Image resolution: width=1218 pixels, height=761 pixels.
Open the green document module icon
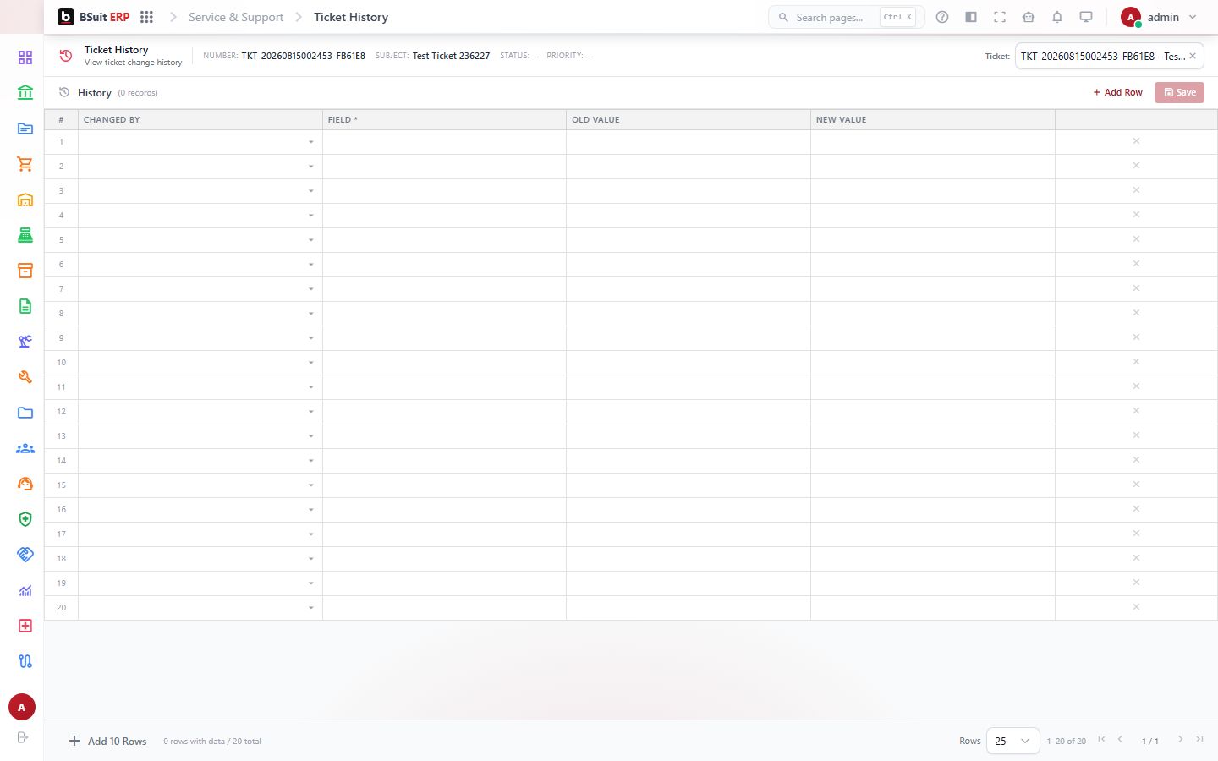[x=25, y=306]
